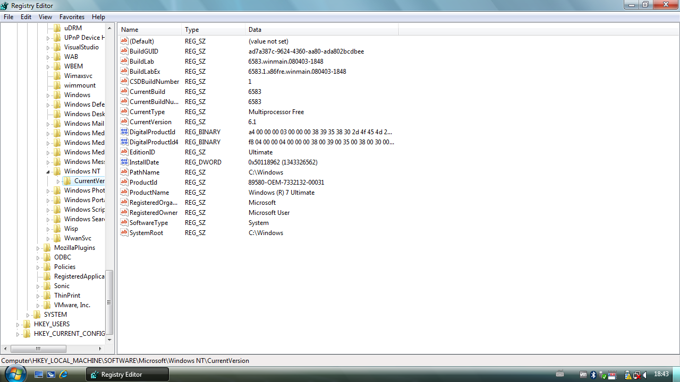Select the wimmount key
Viewport: 680px width, 382px height.
[x=80, y=85]
